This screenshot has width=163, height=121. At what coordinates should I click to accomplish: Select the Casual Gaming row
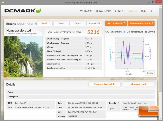pyautogui.click(x=74, y=64)
